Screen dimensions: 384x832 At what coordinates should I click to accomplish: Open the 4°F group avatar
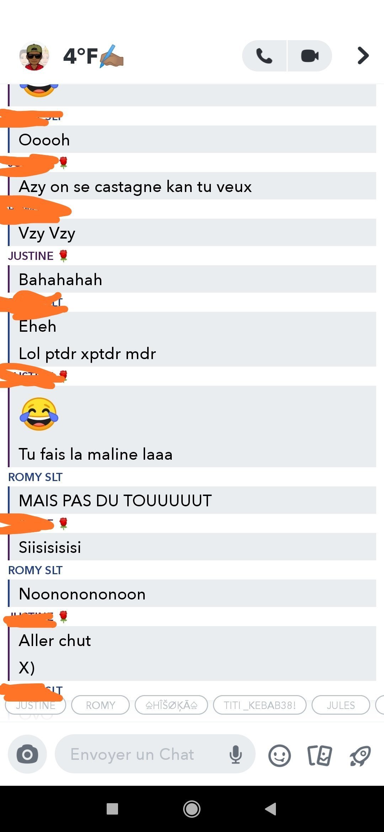pos(34,56)
